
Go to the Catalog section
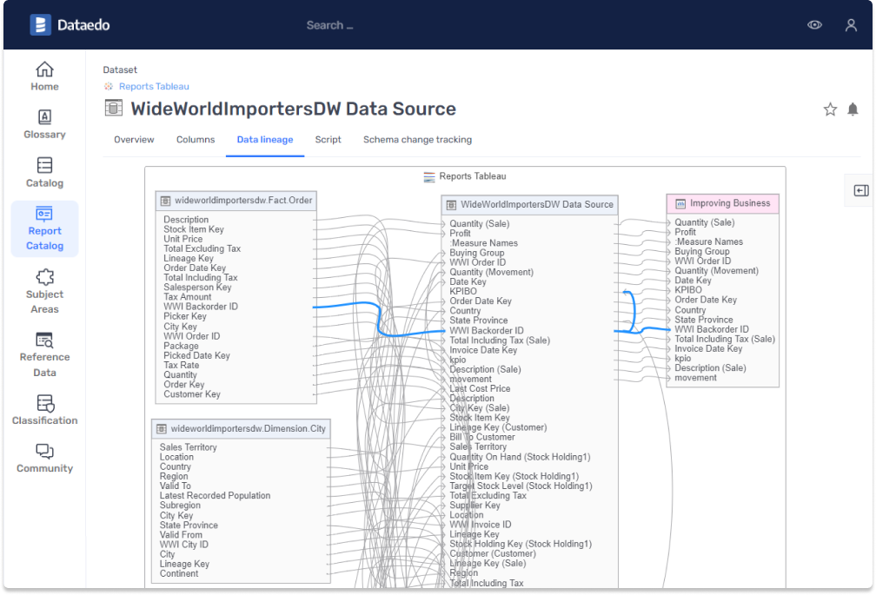pos(44,172)
